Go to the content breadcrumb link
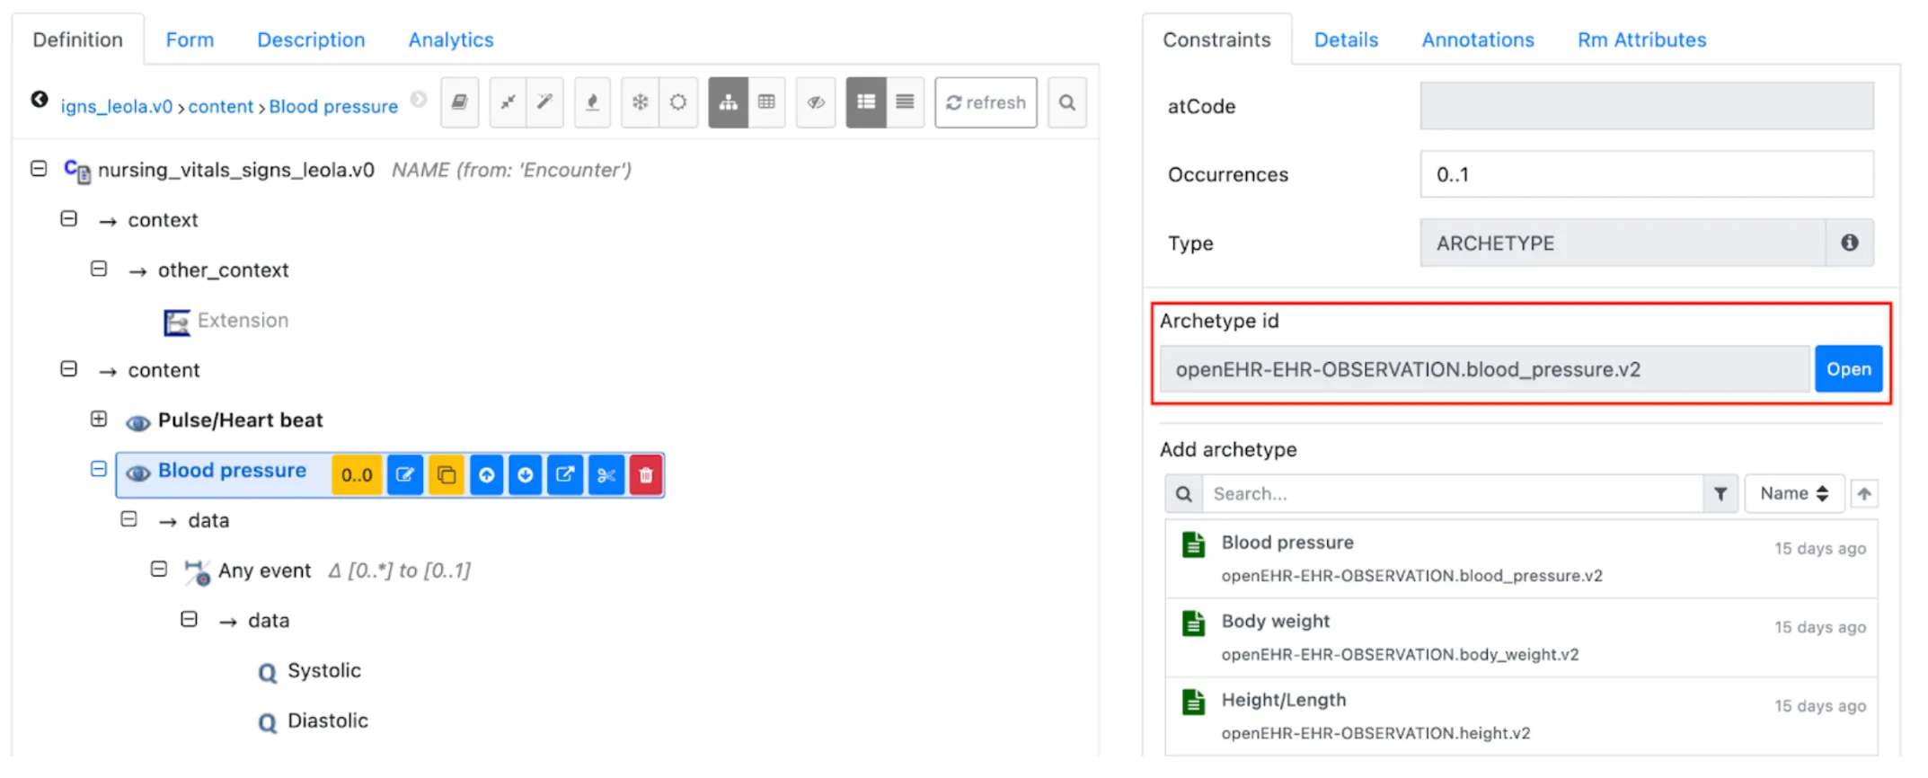Viewport: 1928px width, 778px height. [x=221, y=106]
